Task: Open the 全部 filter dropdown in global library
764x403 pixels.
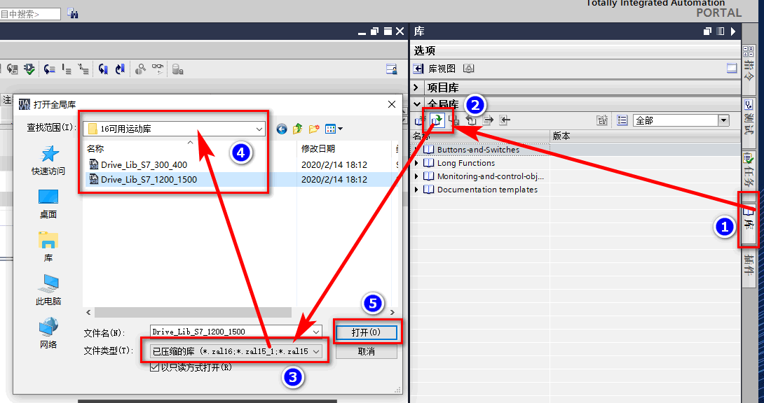Action: pyautogui.click(x=723, y=120)
